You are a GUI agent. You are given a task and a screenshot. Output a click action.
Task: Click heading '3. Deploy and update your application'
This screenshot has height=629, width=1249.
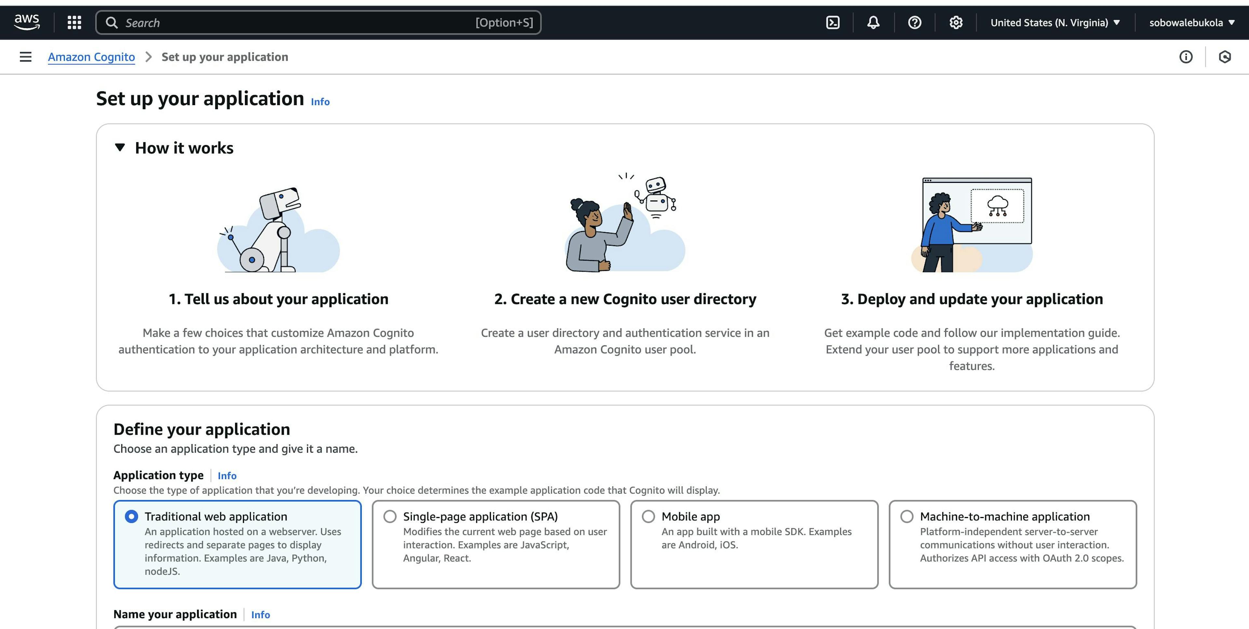click(972, 299)
